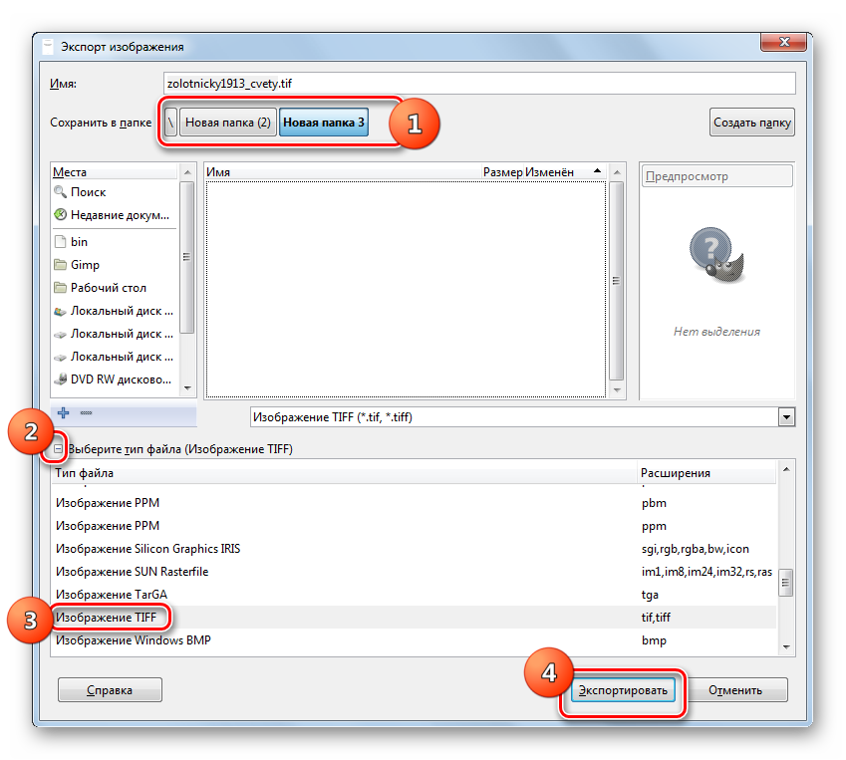This screenshot has width=846, height=760.
Task: Open Недавние документы in the Places list
Action: coord(115,214)
